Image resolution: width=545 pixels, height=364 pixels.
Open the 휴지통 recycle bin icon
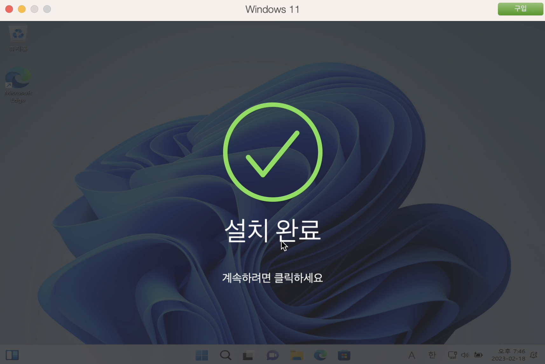(x=18, y=39)
